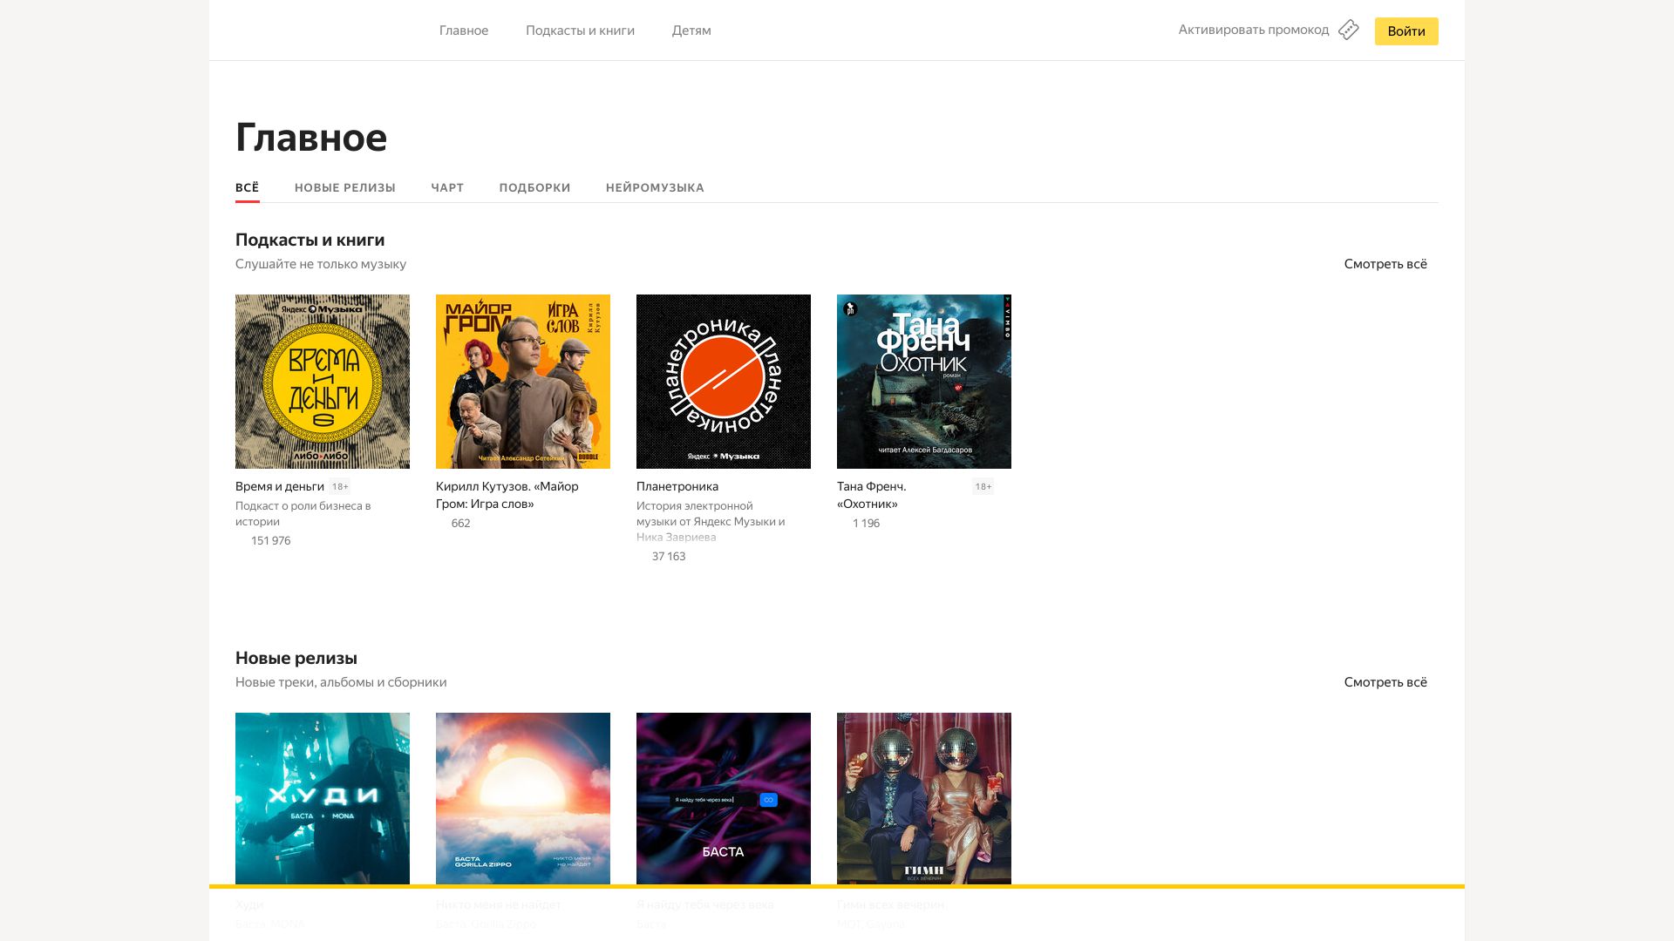Open the Тана Френч Охотник cover

924,382
